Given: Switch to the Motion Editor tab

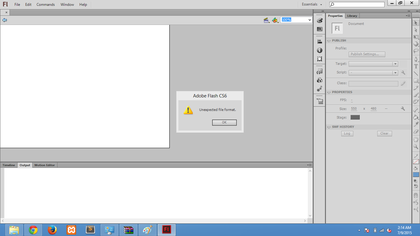Looking at the screenshot, I should tap(45, 165).
